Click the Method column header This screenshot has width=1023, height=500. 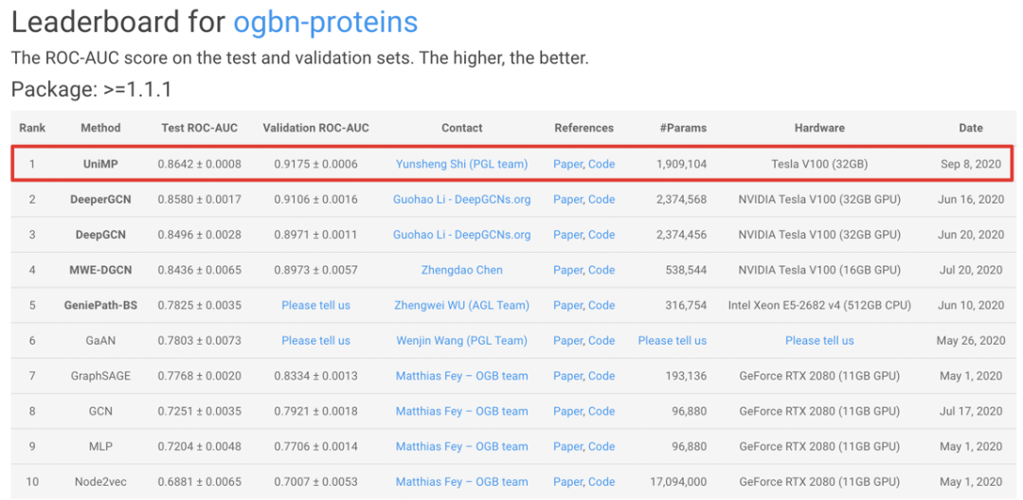pyautogui.click(x=100, y=128)
